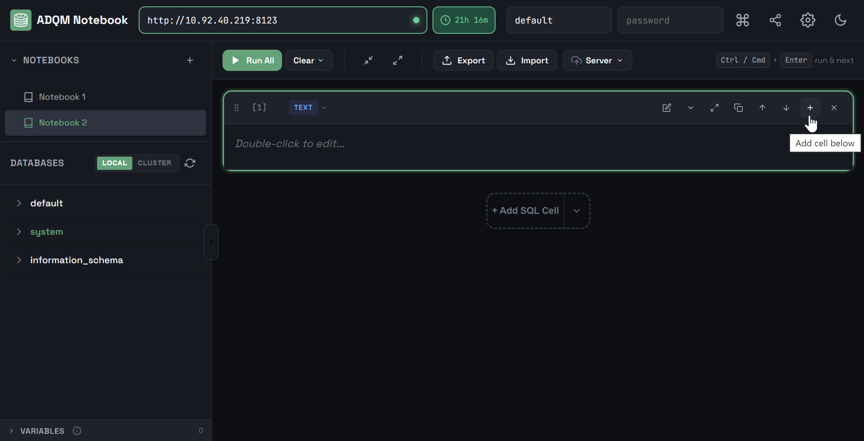Switch to dark/light mode with the moon icon

(840, 20)
